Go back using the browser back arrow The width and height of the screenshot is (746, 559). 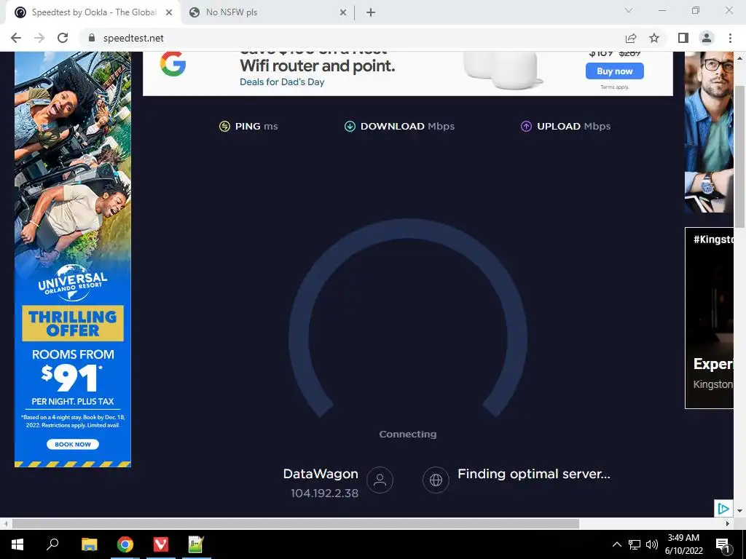pos(16,38)
